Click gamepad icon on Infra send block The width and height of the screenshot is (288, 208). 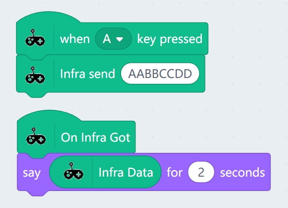pyautogui.click(x=35, y=74)
